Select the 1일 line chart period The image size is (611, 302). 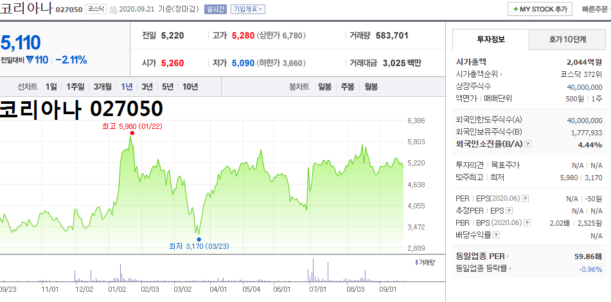coord(51,87)
